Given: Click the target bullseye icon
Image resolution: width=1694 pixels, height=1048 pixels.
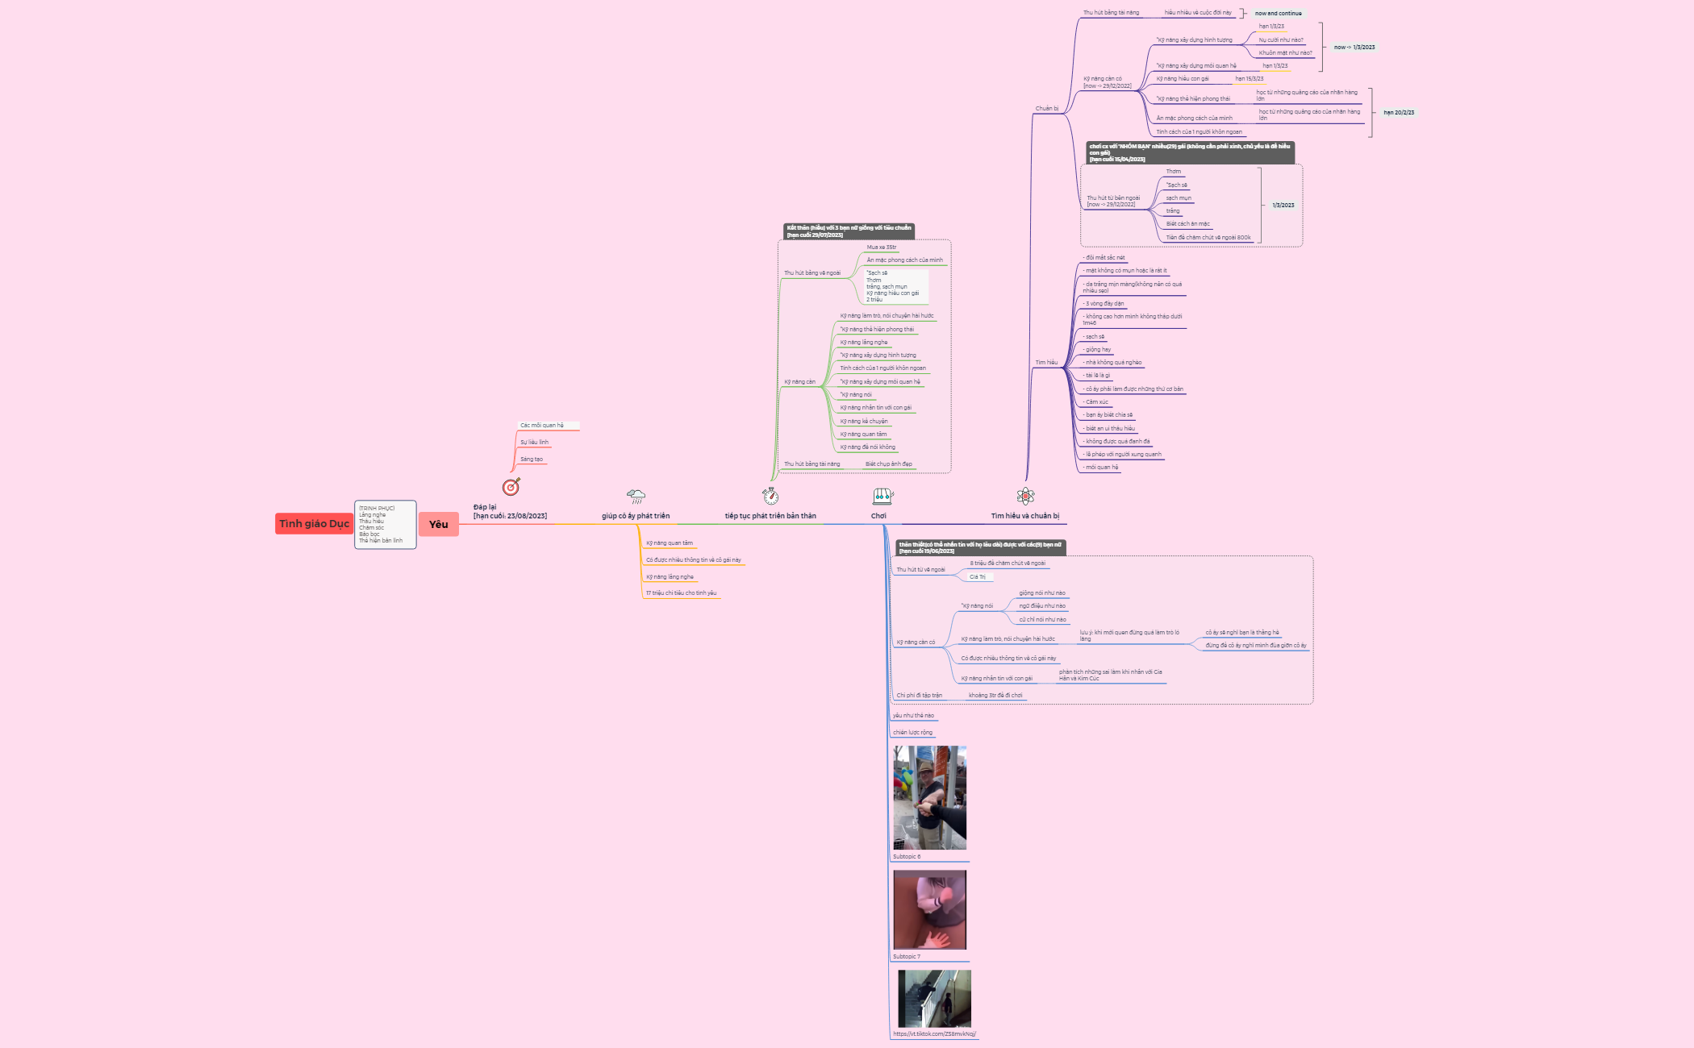Looking at the screenshot, I should [x=511, y=487].
